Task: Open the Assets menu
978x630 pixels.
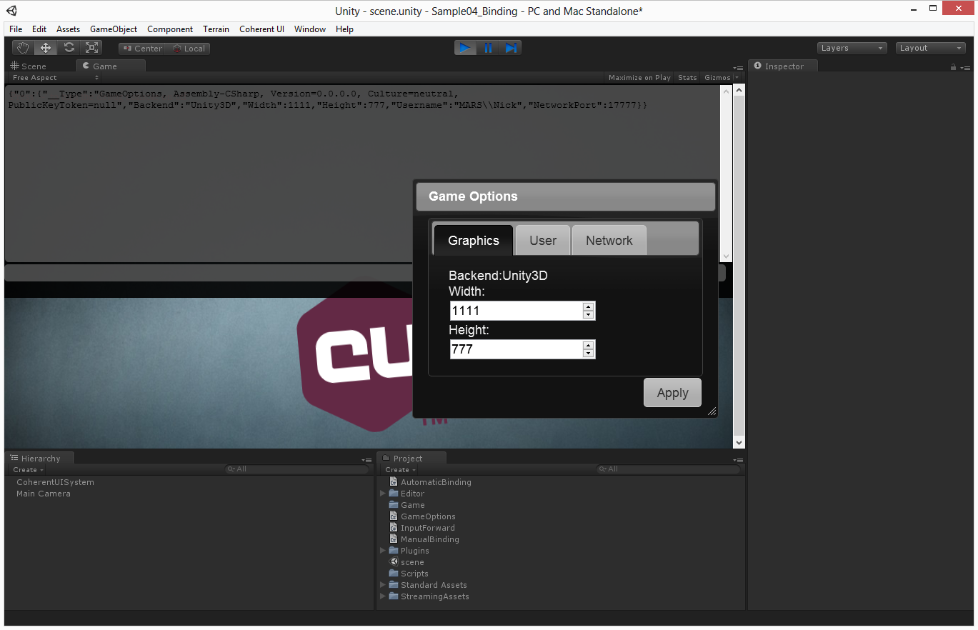Action: coord(68,29)
